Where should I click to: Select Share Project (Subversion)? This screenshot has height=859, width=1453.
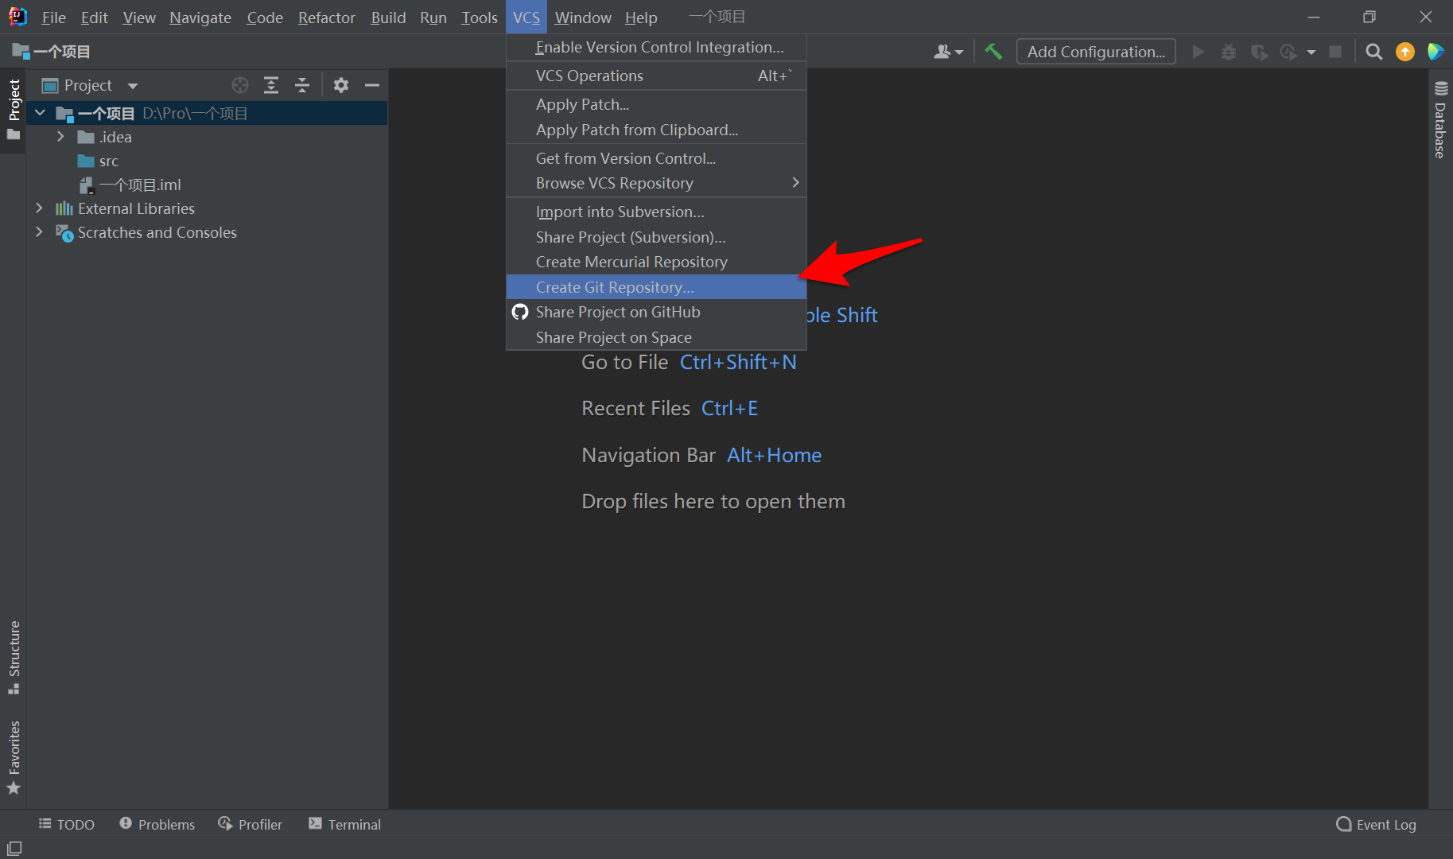pyautogui.click(x=656, y=237)
